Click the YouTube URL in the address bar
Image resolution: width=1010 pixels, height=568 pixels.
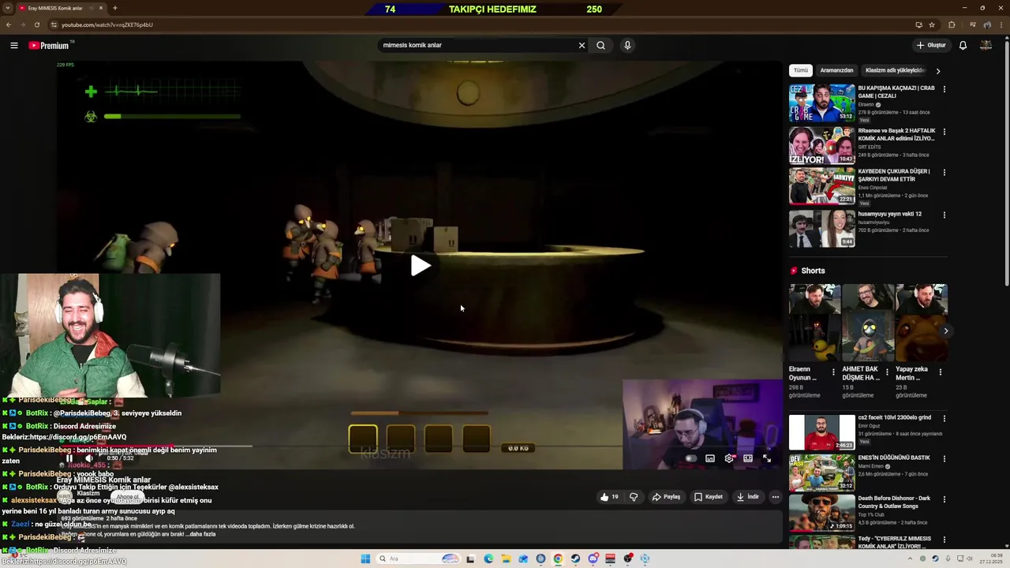(x=107, y=24)
